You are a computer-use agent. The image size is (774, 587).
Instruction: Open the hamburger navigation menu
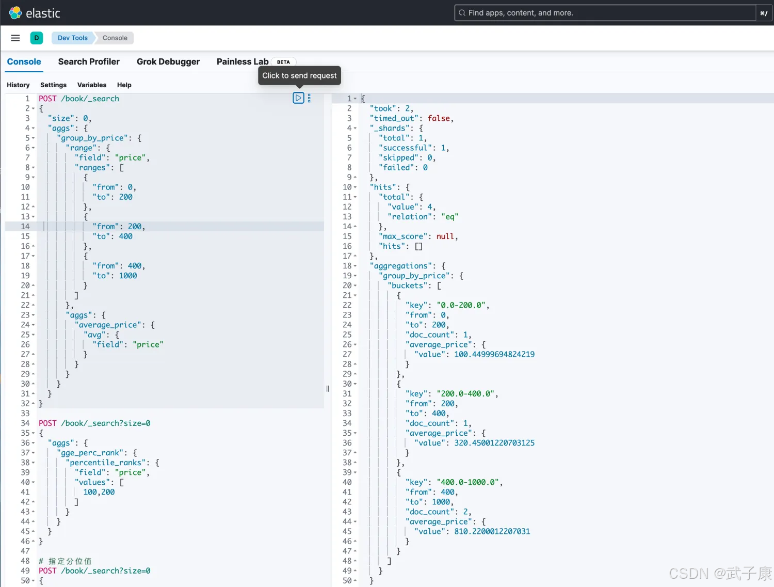(15, 38)
